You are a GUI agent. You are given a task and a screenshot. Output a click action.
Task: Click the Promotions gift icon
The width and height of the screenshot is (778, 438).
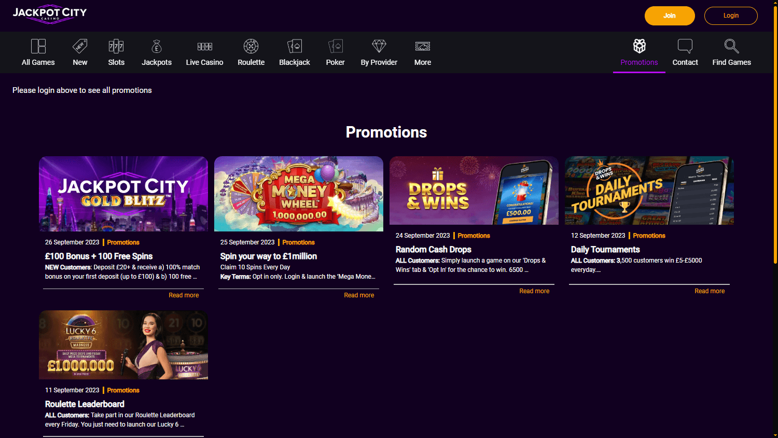pyautogui.click(x=640, y=46)
